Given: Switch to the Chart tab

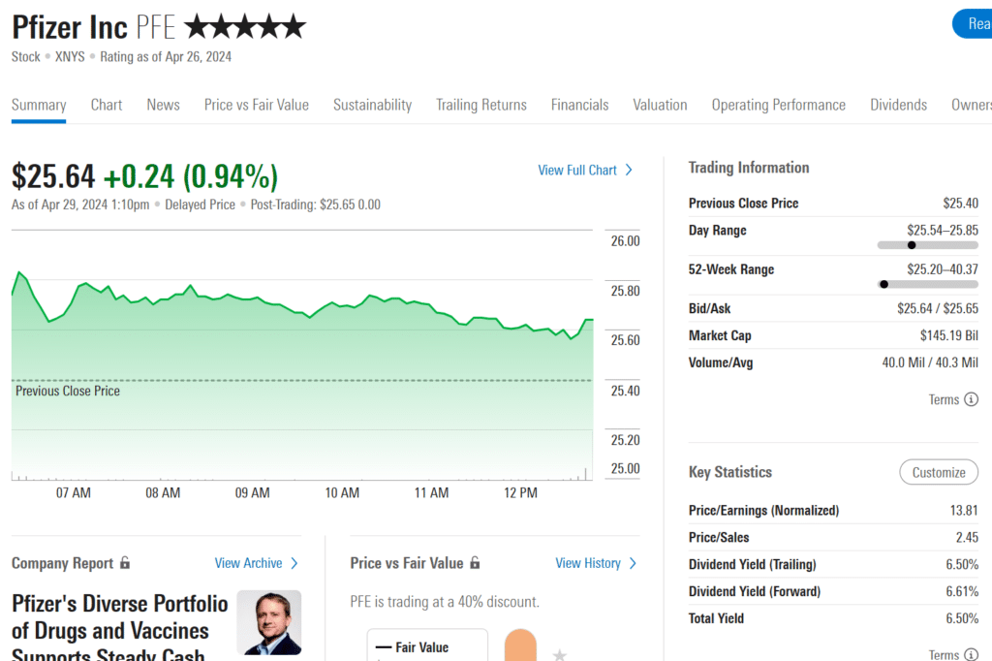Looking at the screenshot, I should coord(106,105).
